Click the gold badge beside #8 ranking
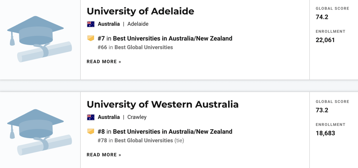Viewport: 358px width, 168px height. coord(90,132)
